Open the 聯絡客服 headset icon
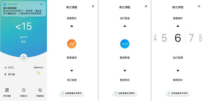 (x=40, y=90)
